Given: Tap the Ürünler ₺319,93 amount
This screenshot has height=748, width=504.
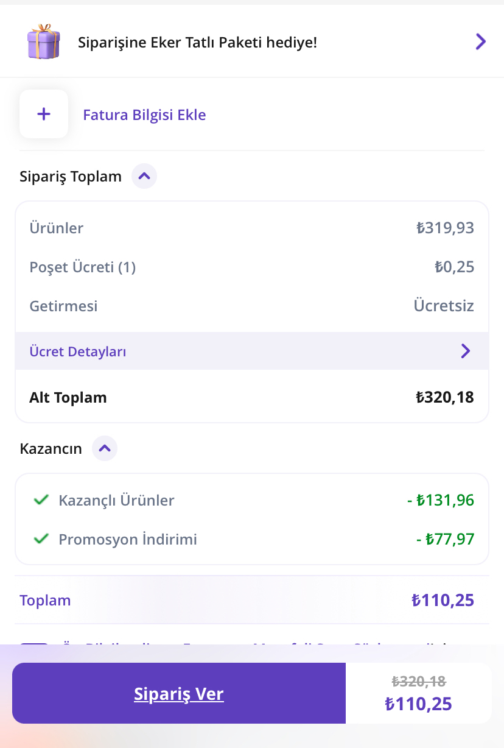Looking at the screenshot, I should pyautogui.click(x=445, y=228).
